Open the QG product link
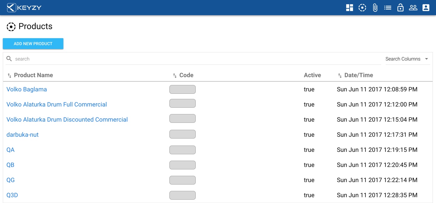This screenshot has width=436, height=203. (x=11, y=180)
